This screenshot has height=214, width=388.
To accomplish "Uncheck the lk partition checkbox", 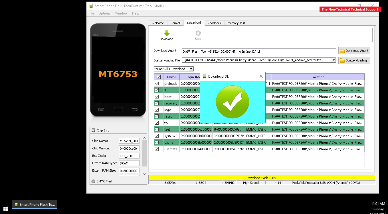I will coord(157,90).
